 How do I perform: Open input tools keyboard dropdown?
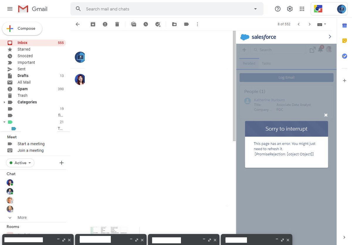pos(322,24)
